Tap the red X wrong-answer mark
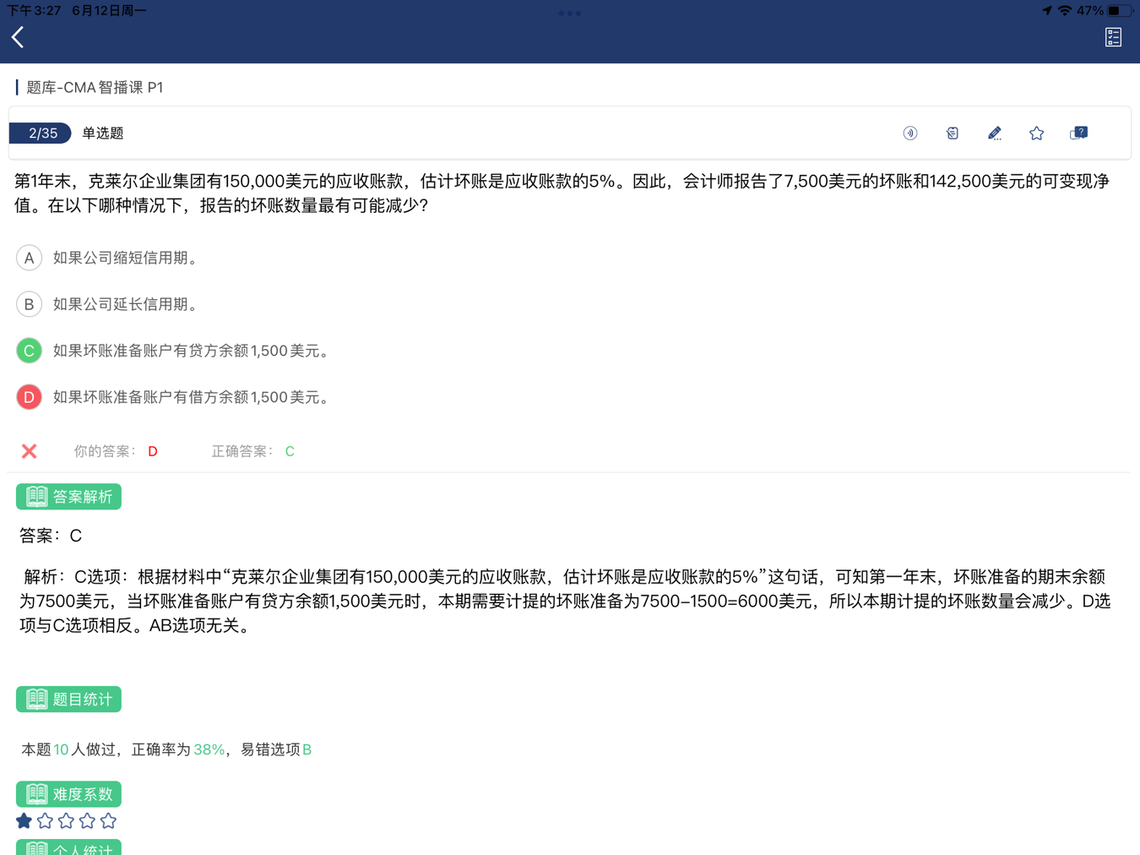The image size is (1140, 855). click(x=30, y=451)
